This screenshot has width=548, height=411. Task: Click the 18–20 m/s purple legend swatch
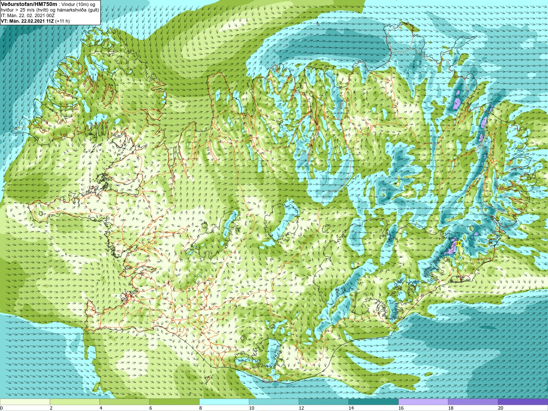pyautogui.click(x=473, y=402)
